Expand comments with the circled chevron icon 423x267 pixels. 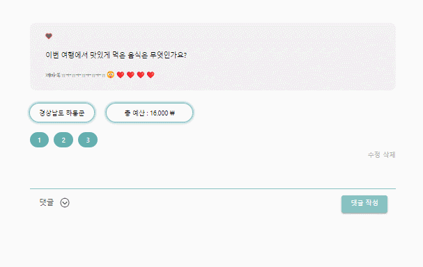point(65,202)
